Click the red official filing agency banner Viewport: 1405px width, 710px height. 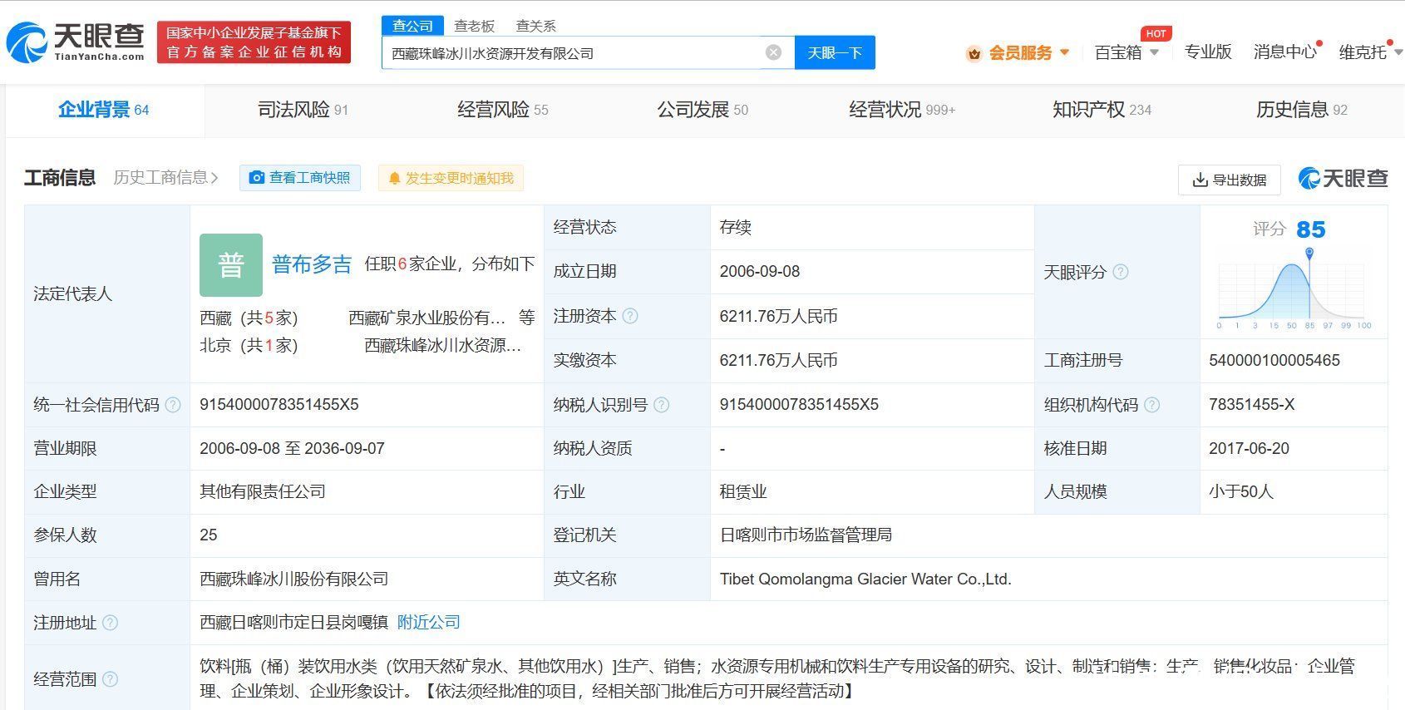tap(254, 42)
